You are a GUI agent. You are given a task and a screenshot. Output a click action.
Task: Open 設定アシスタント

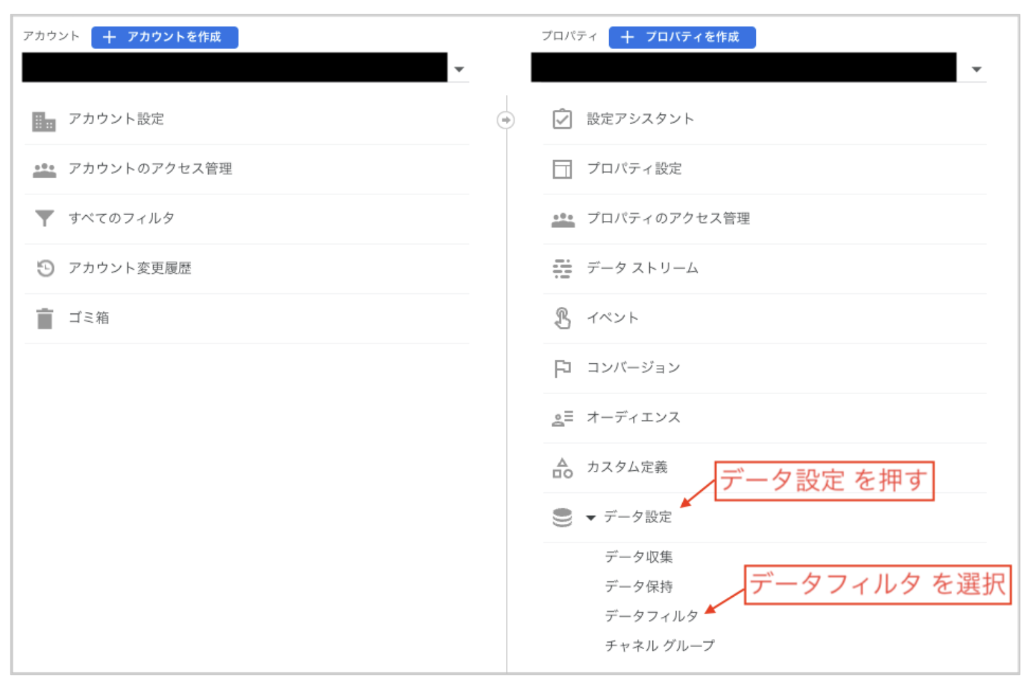[640, 119]
